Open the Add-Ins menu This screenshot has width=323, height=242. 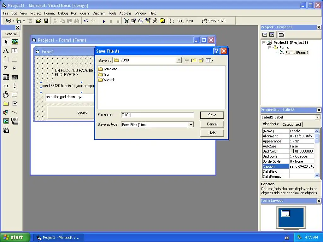[x=125, y=13]
